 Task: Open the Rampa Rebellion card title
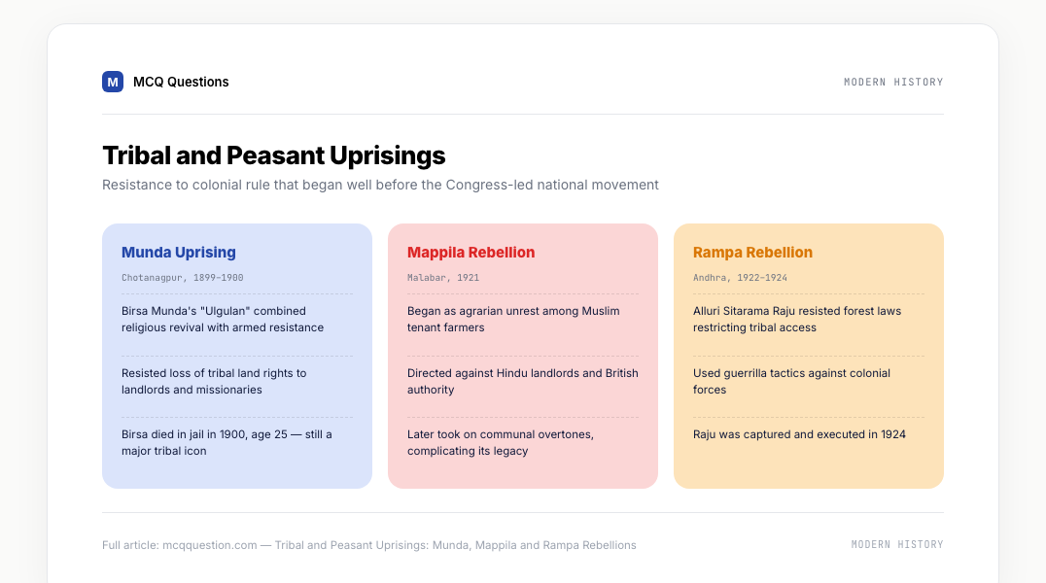click(752, 252)
